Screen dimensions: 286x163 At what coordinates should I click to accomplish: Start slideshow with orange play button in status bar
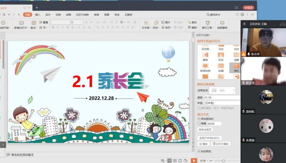[194, 161]
